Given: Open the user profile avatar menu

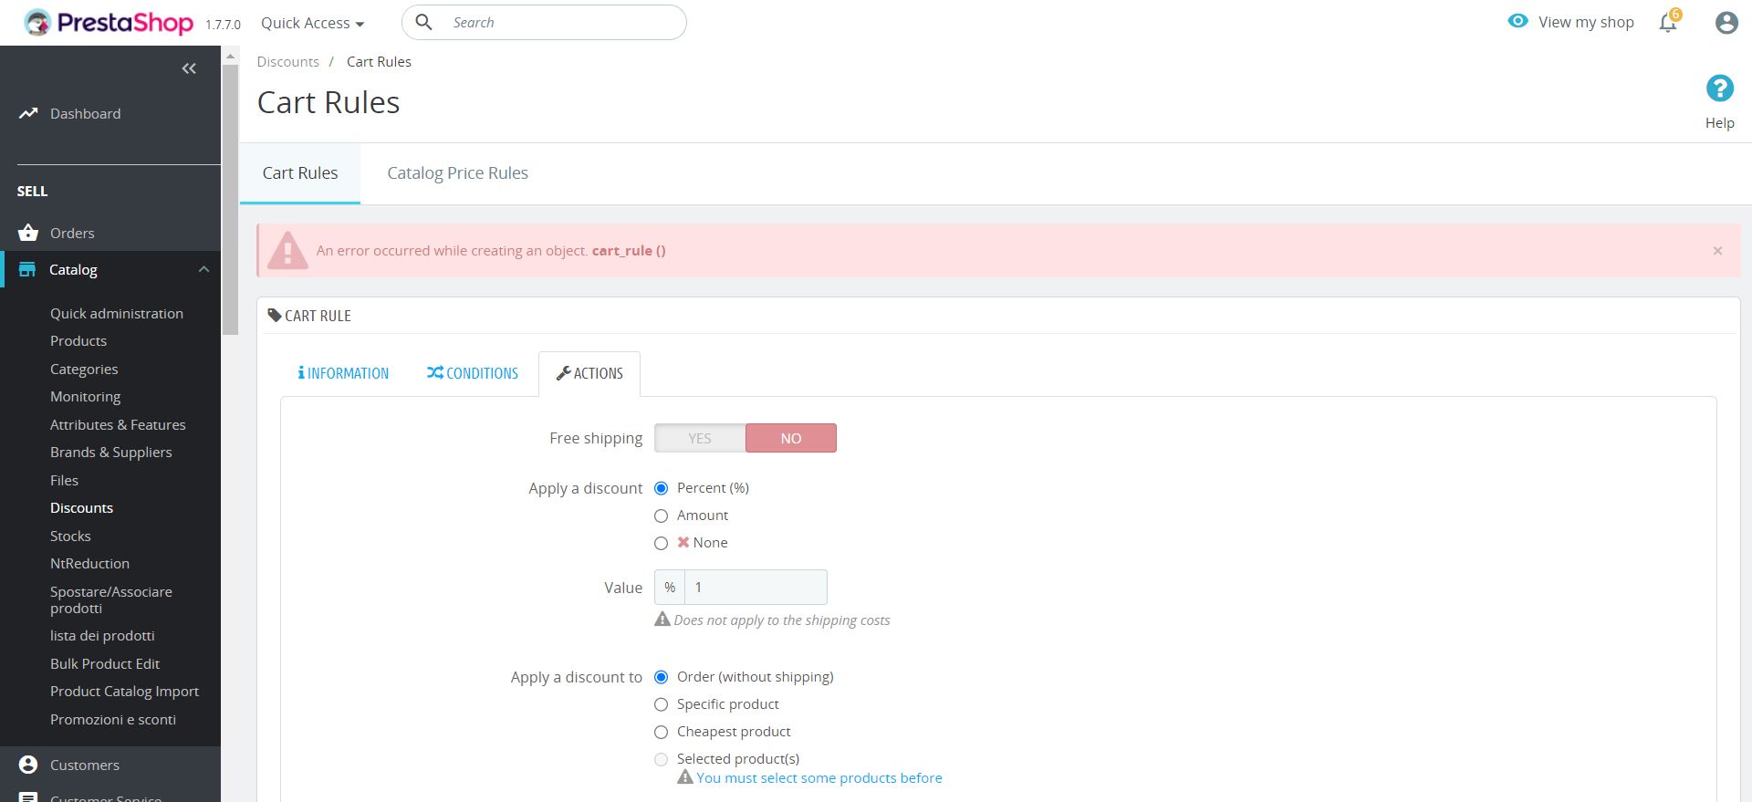Looking at the screenshot, I should pyautogui.click(x=1726, y=23).
